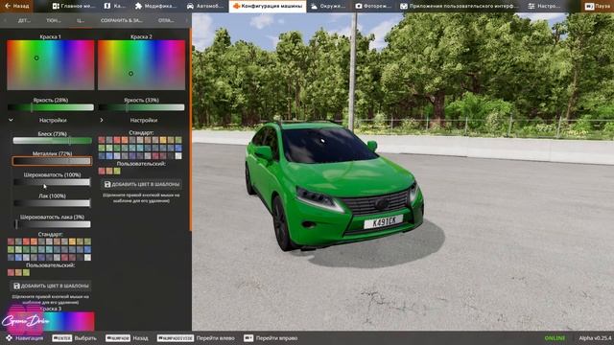Set the Шероховатость лака (3%) slider
This screenshot has height=345, width=614.
(x=52, y=224)
